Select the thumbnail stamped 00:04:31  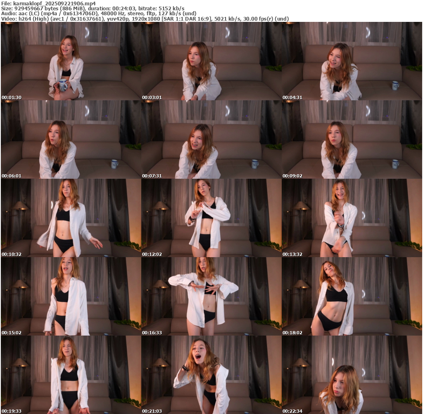pyautogui.click(x=352, y=61)
